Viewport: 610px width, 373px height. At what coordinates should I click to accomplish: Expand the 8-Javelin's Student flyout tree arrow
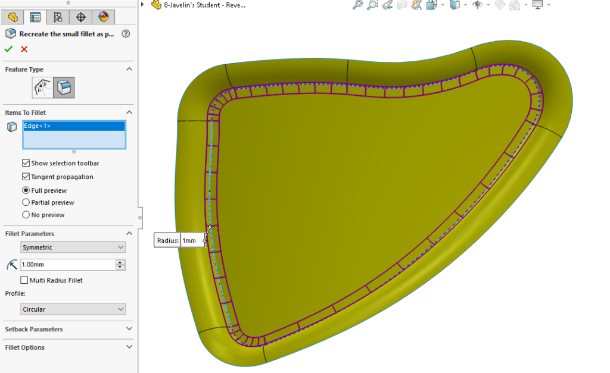(x=143, y=5)
